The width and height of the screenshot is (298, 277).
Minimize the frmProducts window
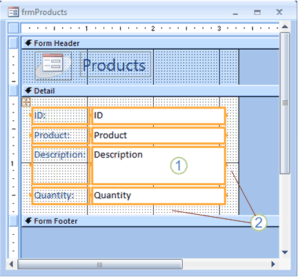click(x=235, y=13)
